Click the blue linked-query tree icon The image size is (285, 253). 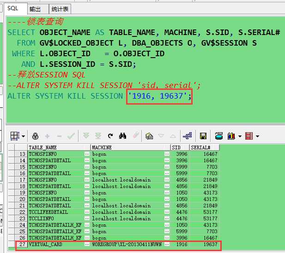point(188,135)
